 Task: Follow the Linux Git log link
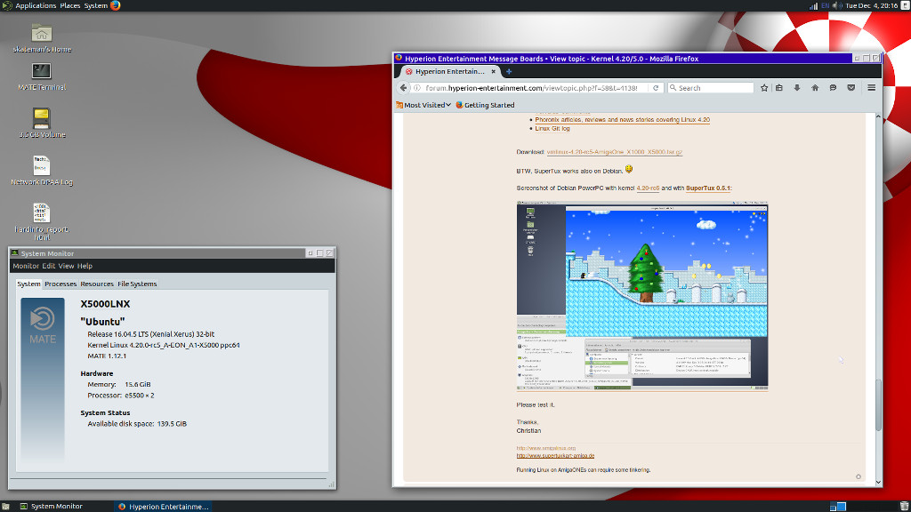click(x=552, y=128)
